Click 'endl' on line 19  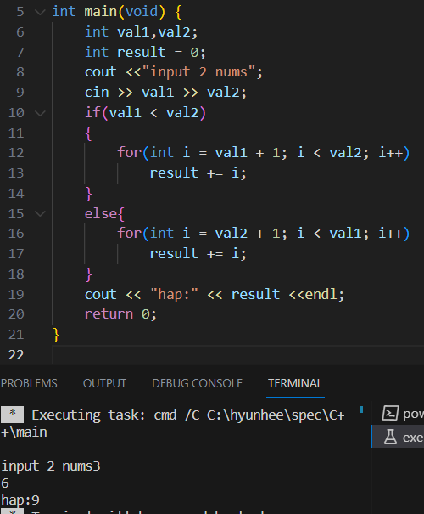321,294
